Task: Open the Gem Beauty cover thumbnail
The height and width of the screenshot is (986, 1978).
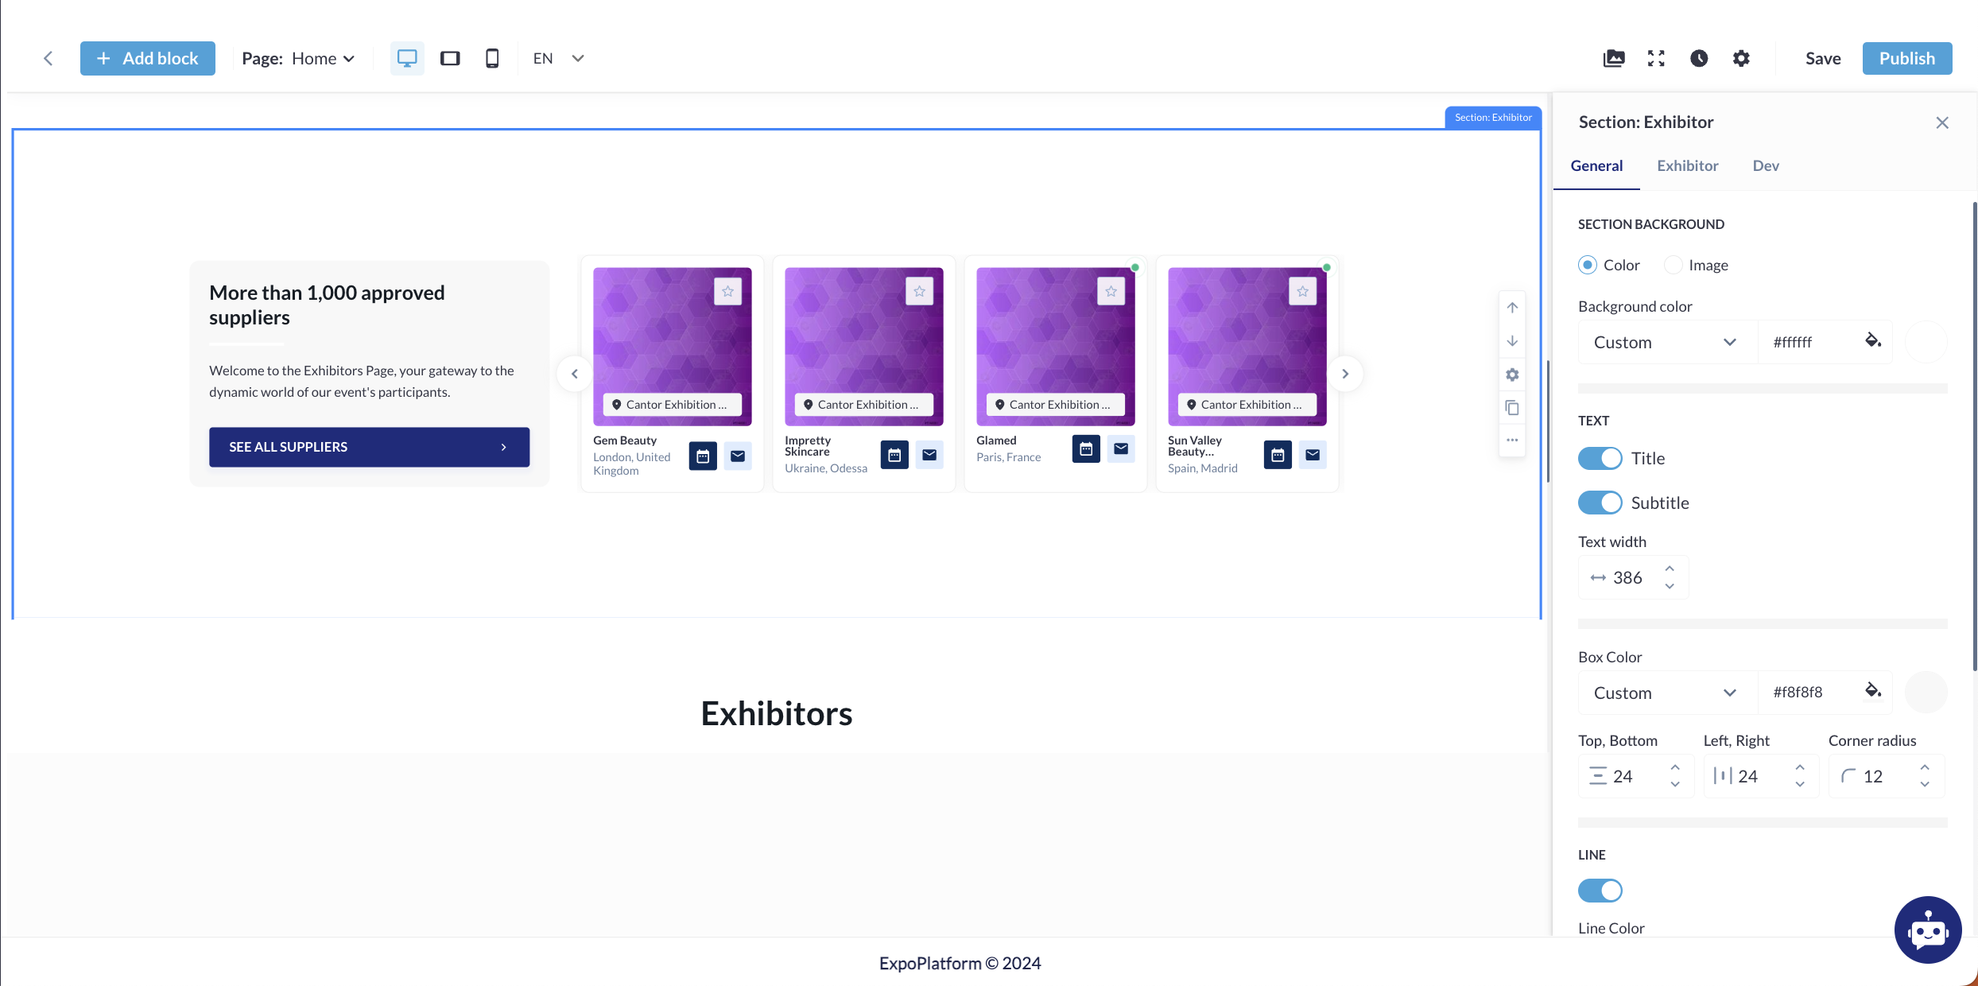Action: click(672, 347)
